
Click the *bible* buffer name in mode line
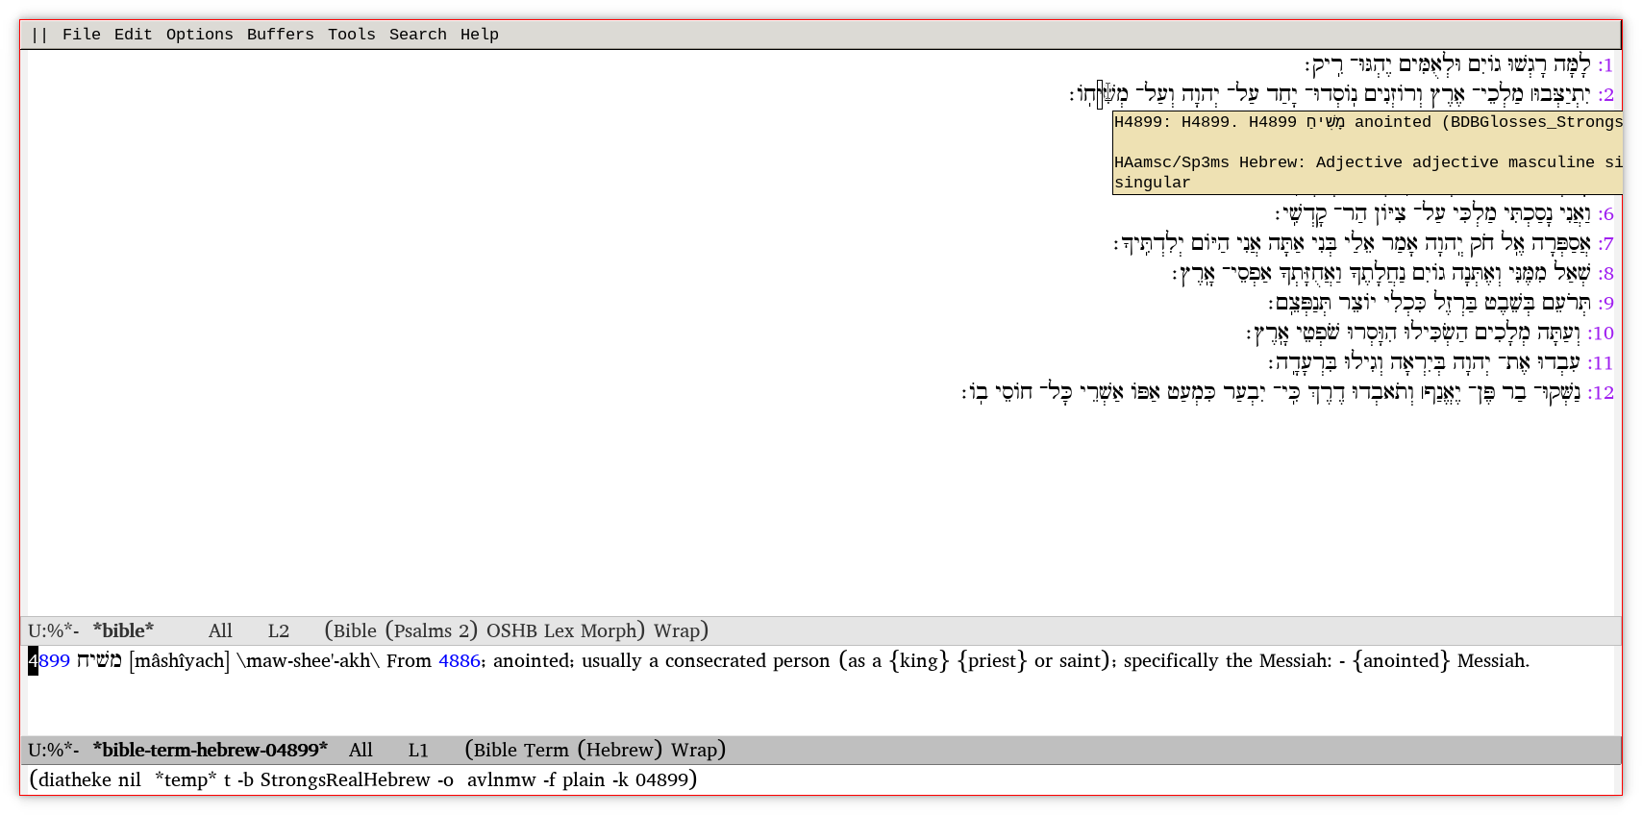(x=123, y=631)
